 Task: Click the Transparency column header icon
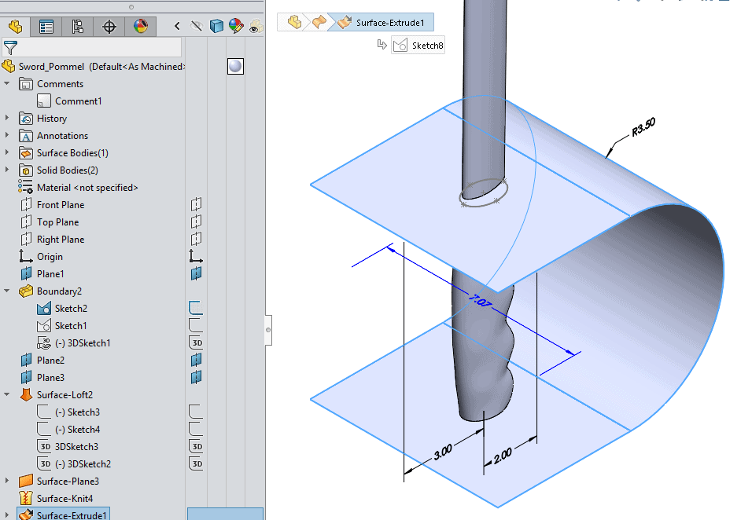click(255, 27)
